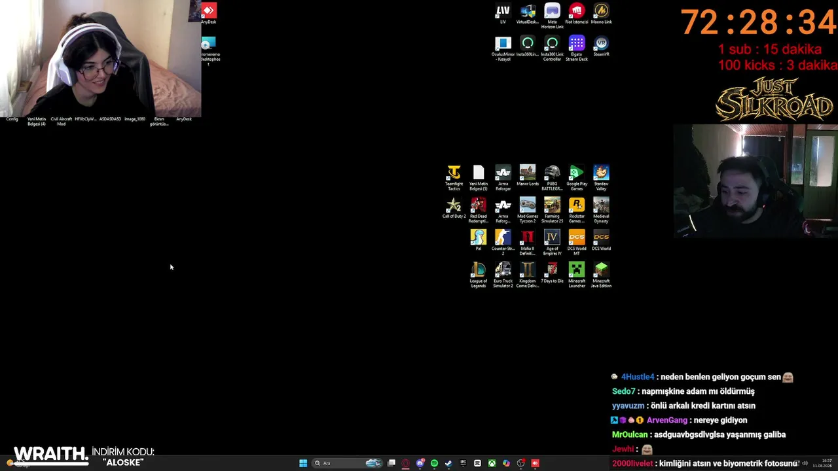Select Minecraft Java Edition icon
Viewport: 838px width, 471px height.
(x=601, y=275)
